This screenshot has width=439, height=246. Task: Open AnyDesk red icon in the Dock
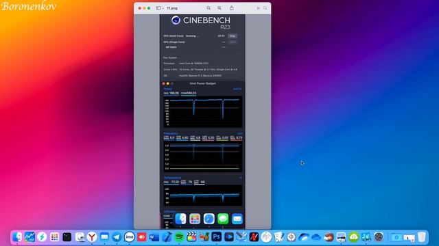click(x=142, y=237)
